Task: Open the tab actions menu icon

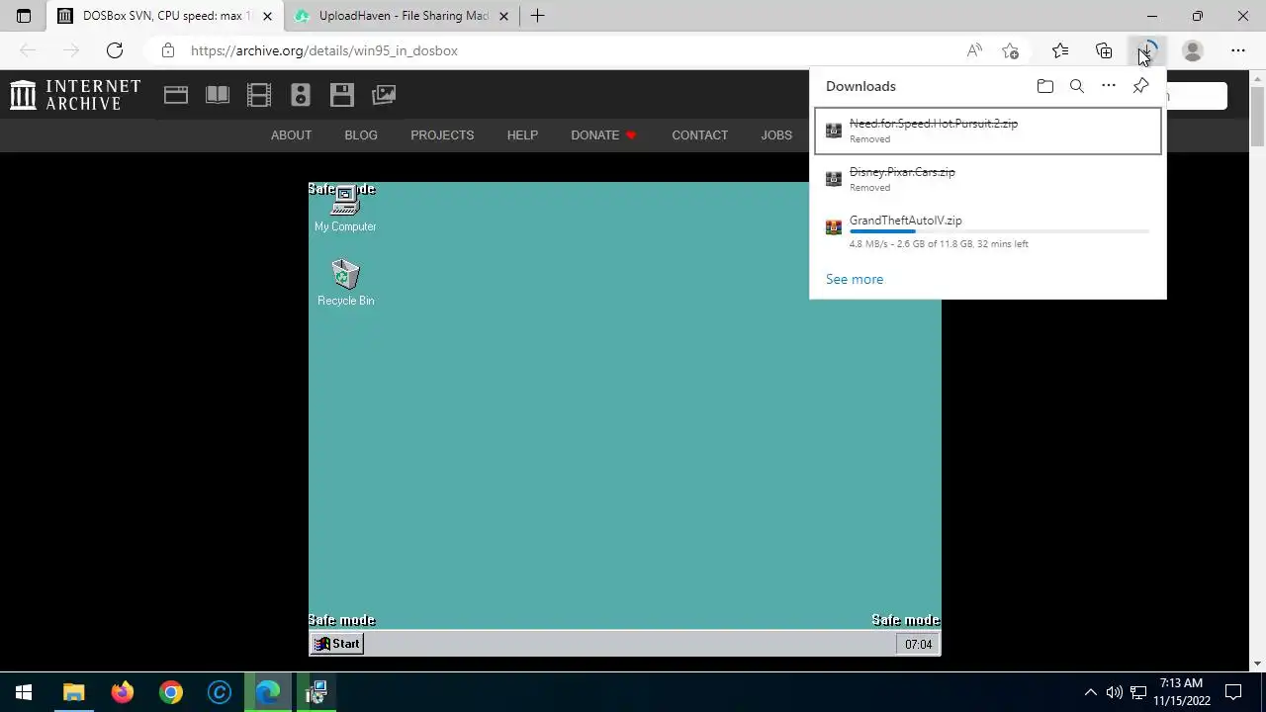Action: (24, 16)
